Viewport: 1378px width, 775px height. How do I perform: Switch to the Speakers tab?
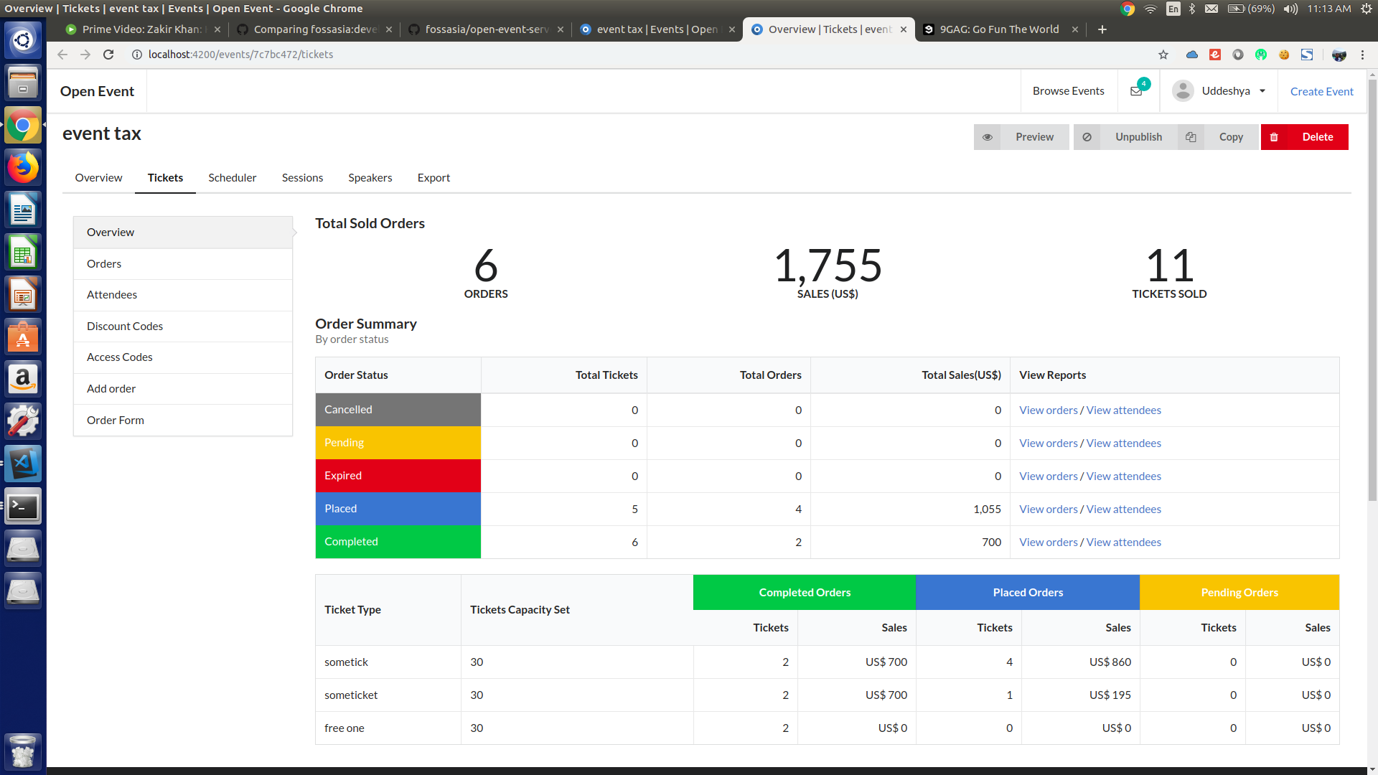[370, 178]
